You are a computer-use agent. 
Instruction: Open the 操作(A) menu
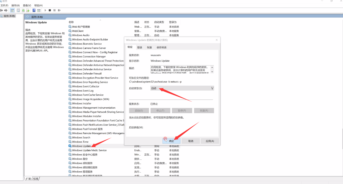pos(15,5)
